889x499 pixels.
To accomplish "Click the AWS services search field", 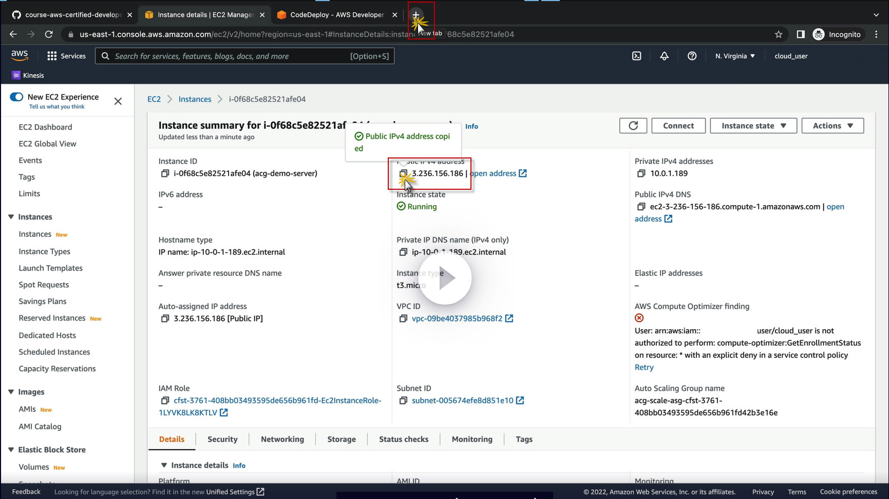I will point(244,56).
